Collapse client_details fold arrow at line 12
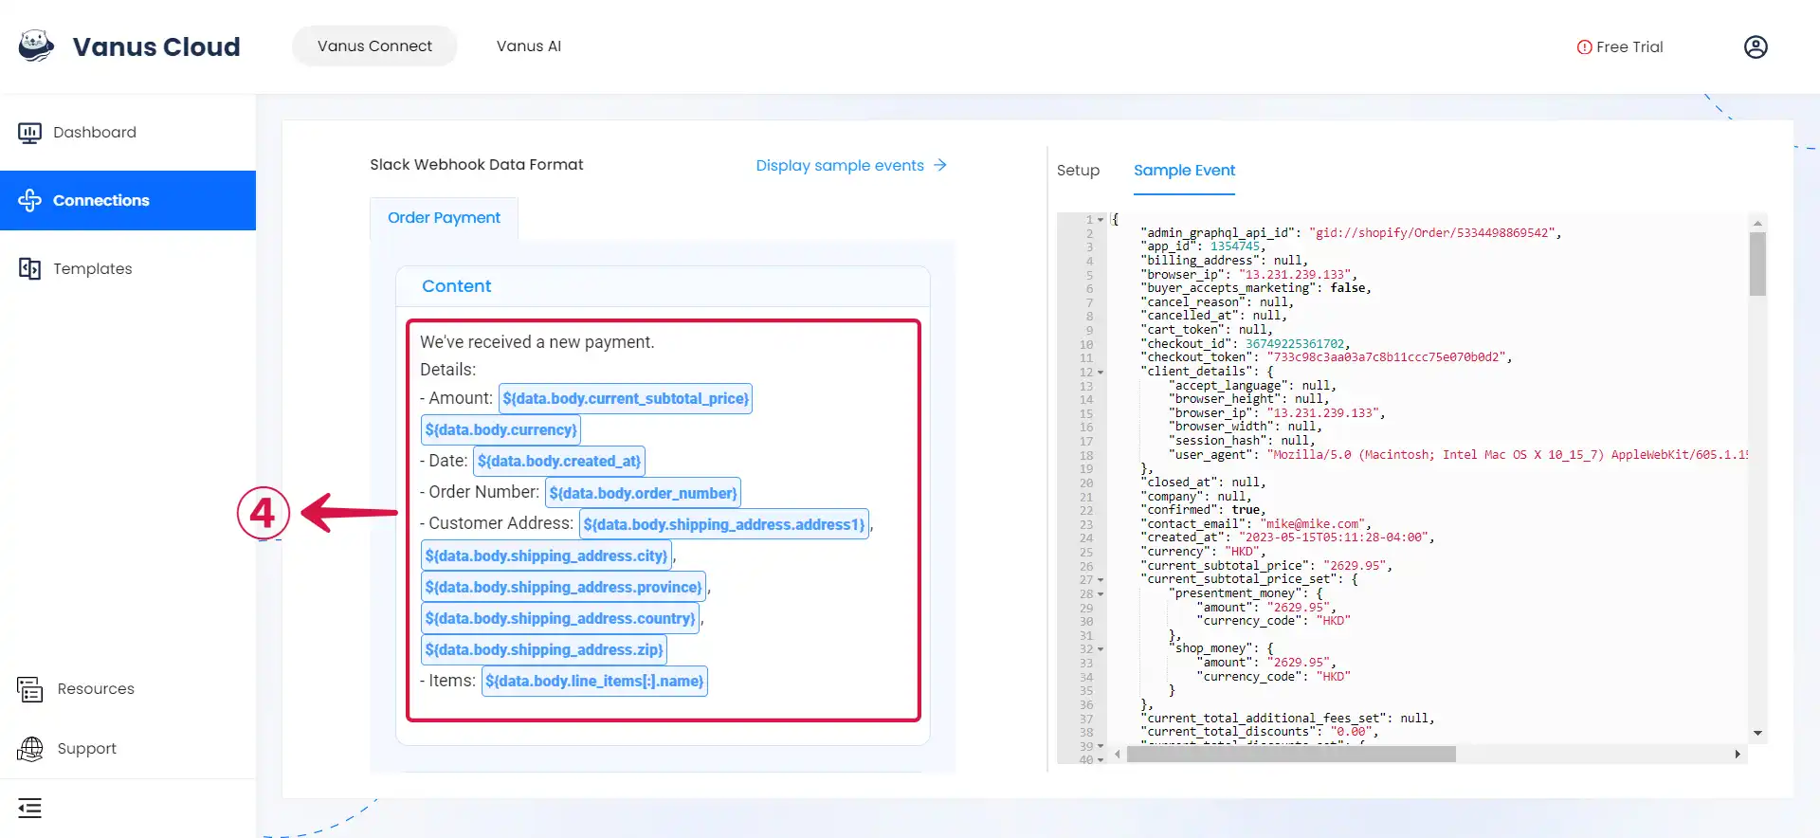Viewport: 1820px width, 838px height. pyautogui.click(x=1101, y=373)
